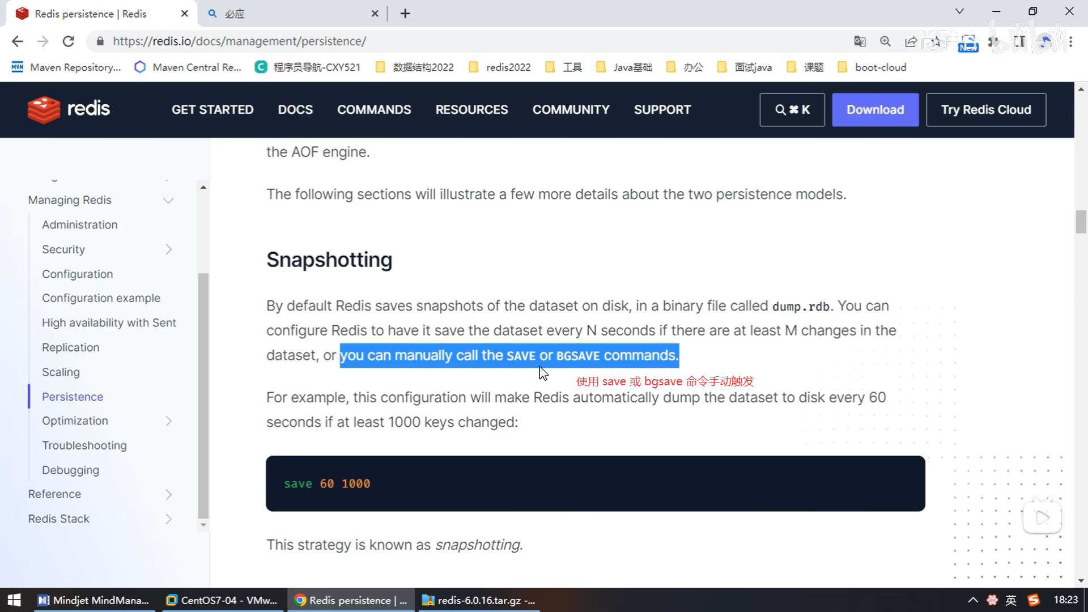The width and height of the screenshot is (1088, 612).
Task: Click the Google Translate icon in address bar
Action: (860, 41)
